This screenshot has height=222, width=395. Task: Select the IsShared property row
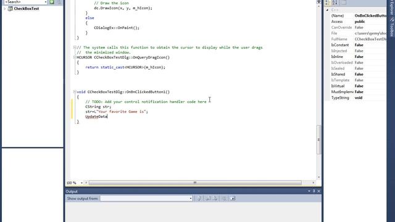(359, 74)
